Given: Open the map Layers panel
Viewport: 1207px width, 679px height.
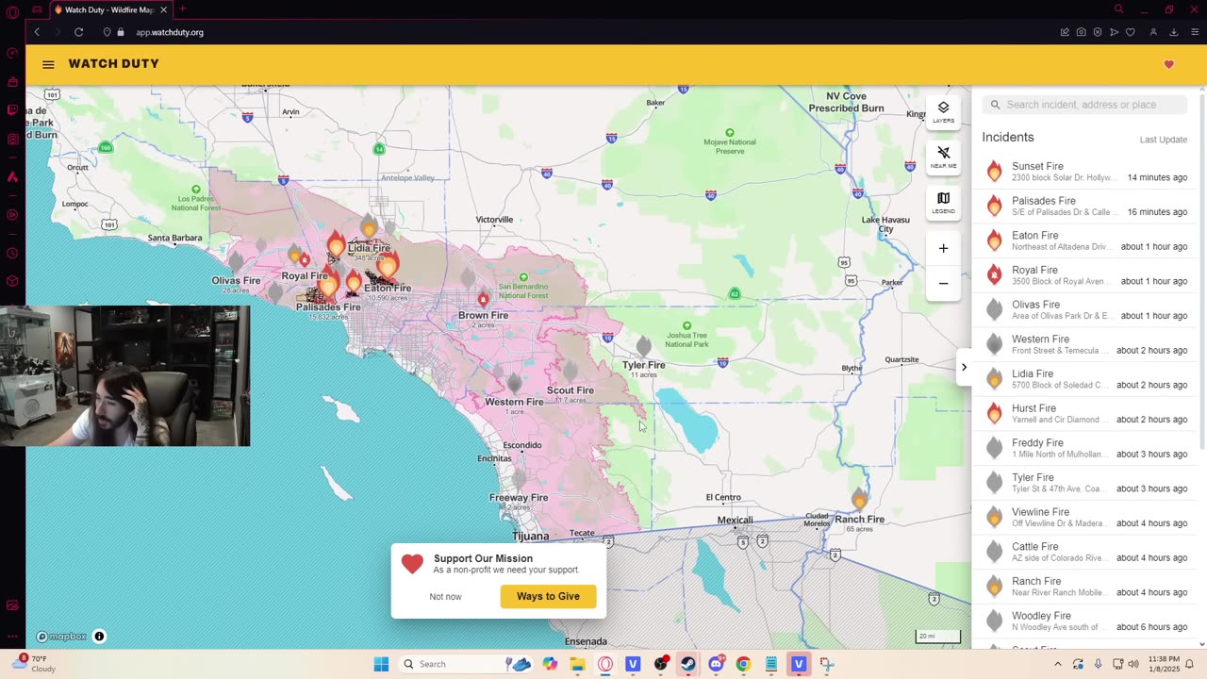Looking at the screenshot, I should pos(943,111).
